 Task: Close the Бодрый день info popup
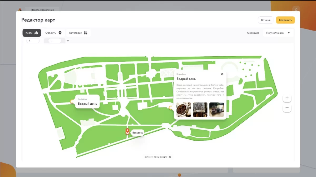(222, 74)
